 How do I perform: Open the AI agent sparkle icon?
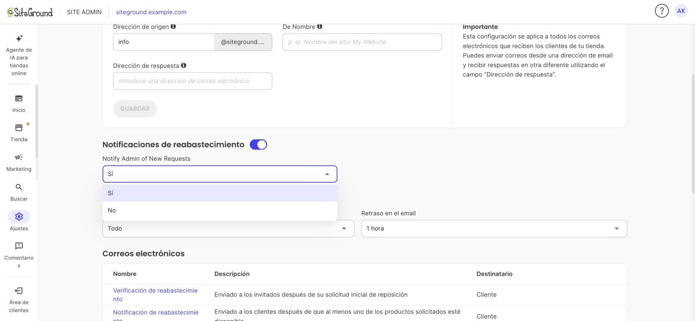coord(19,38)
